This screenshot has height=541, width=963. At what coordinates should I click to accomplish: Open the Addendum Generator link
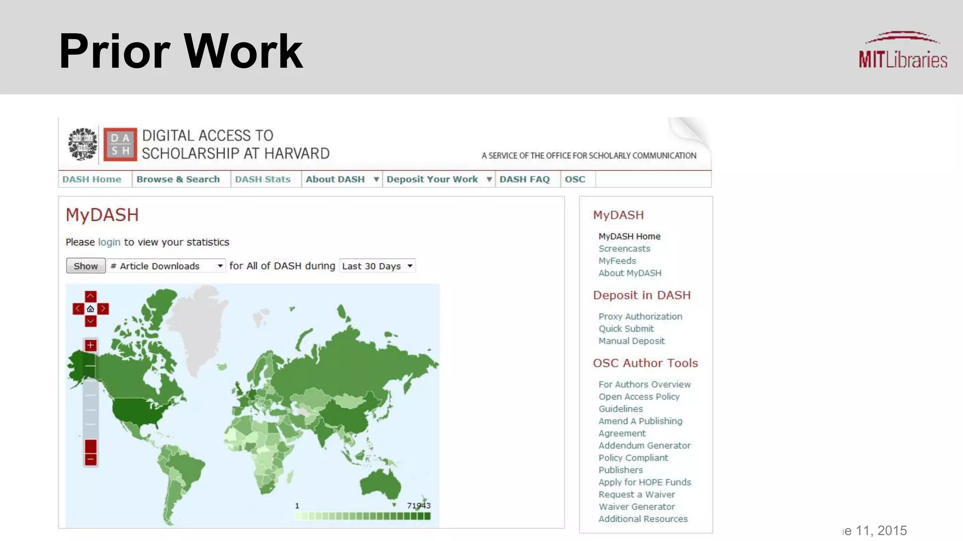click(x=644, y=445)
